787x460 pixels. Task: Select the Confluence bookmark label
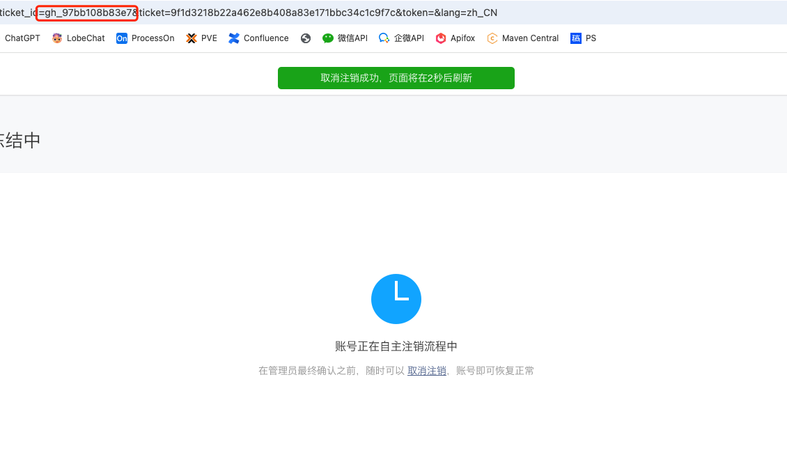tap(266, 38)
